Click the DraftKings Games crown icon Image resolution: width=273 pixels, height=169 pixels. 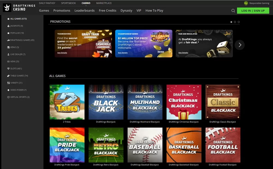[x=8, y=40]
